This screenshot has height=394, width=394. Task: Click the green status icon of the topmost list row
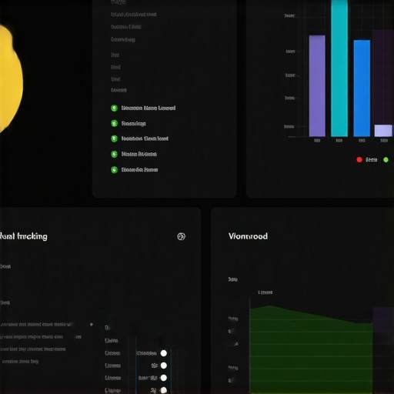(114, 108)
